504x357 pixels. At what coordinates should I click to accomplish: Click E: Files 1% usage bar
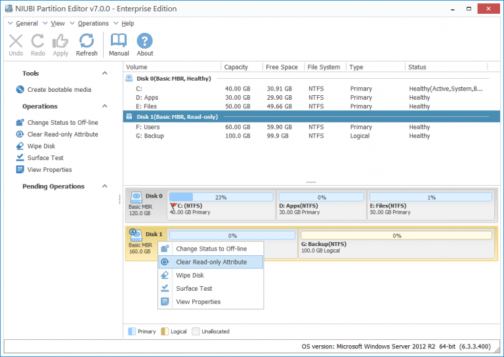[430, 197]
